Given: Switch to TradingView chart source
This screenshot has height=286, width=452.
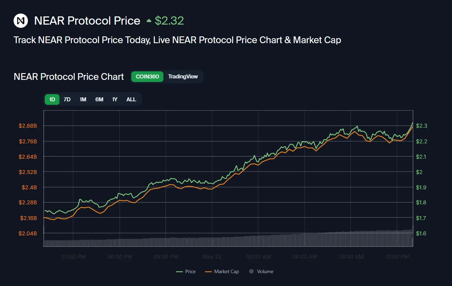Looking at the screenshot, I should tap(183, 77).
